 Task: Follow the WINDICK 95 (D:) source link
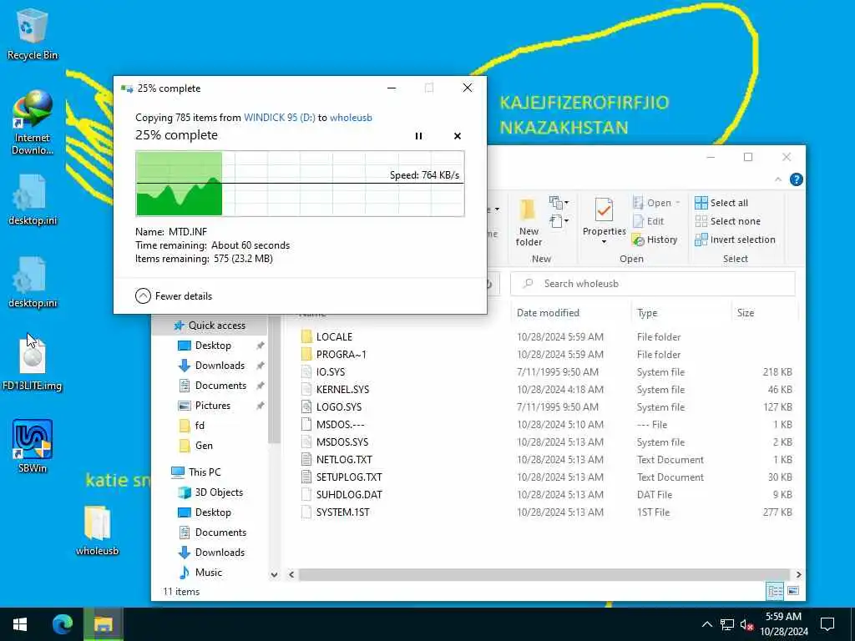tap(279, 118)
